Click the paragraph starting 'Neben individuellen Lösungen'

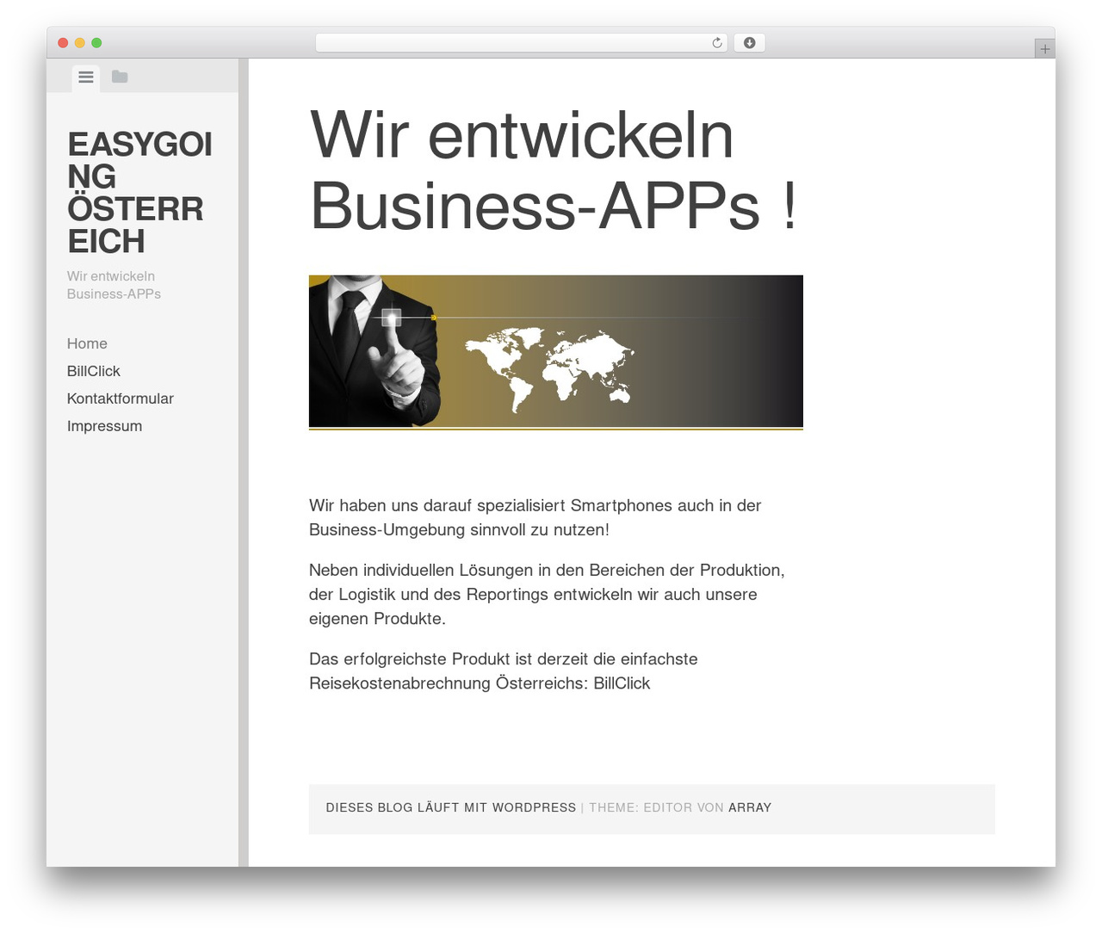547,594
